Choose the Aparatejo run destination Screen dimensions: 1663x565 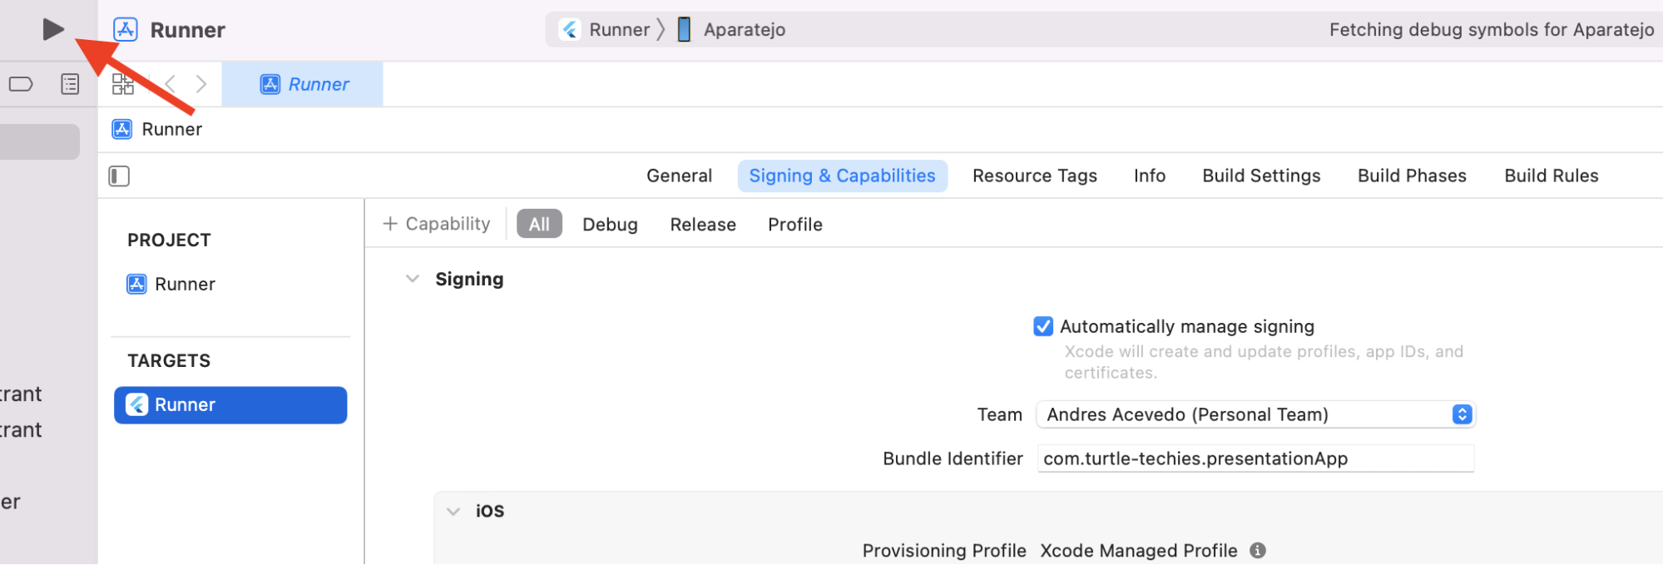pyautogui.click(x=744, y=30)
